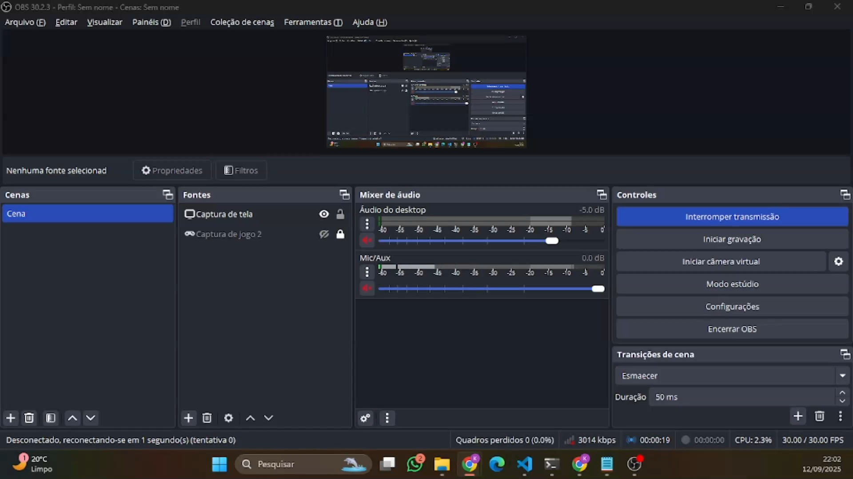Click taskbar Pesquisar search box
Image resolution: width=853 pixels, height=479 pixels.
tap(303, 464)
